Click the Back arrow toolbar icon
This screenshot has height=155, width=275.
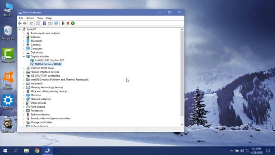pos(20,23)
